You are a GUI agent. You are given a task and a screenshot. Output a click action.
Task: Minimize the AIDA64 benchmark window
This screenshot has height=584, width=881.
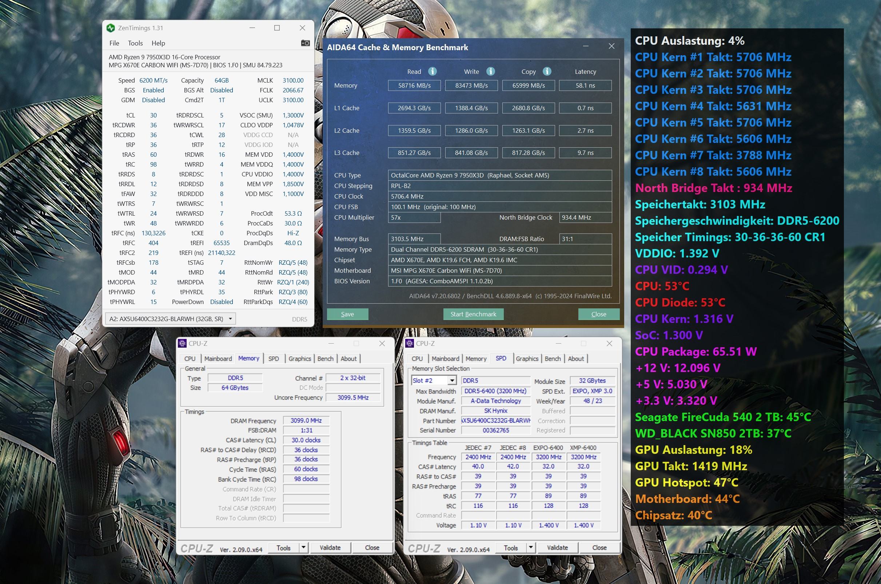(586, 46)
